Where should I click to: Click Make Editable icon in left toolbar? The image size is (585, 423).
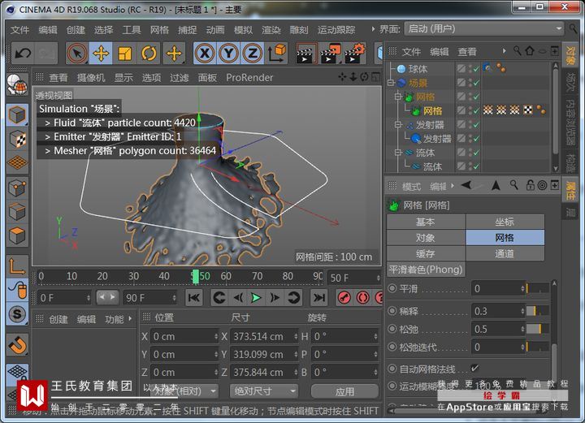(x=17, y=84)
